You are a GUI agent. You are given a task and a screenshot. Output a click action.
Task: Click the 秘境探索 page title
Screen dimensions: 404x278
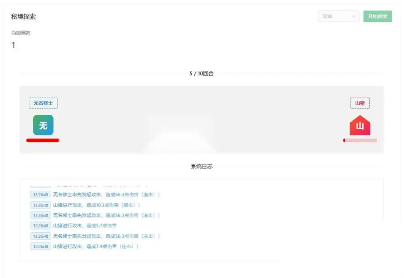(23, 17)
